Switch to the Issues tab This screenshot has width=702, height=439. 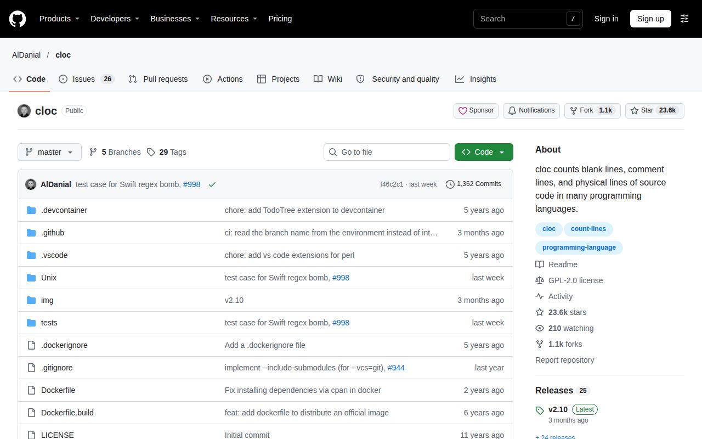(x=86, y=79)
